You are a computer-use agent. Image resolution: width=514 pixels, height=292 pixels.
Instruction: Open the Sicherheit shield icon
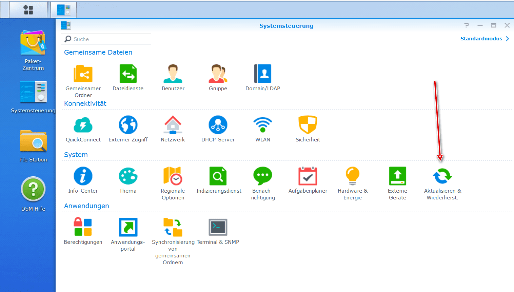click(x=308, y=125)
